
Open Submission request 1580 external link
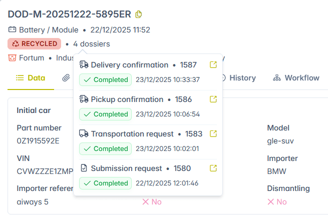(x=213, y=168)
